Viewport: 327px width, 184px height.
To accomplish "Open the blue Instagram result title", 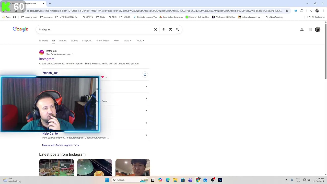I will coord(47,59).
